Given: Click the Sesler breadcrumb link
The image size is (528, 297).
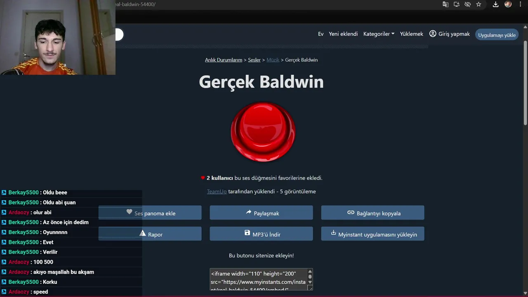Looking at the screenshot, I should [254, 60].
